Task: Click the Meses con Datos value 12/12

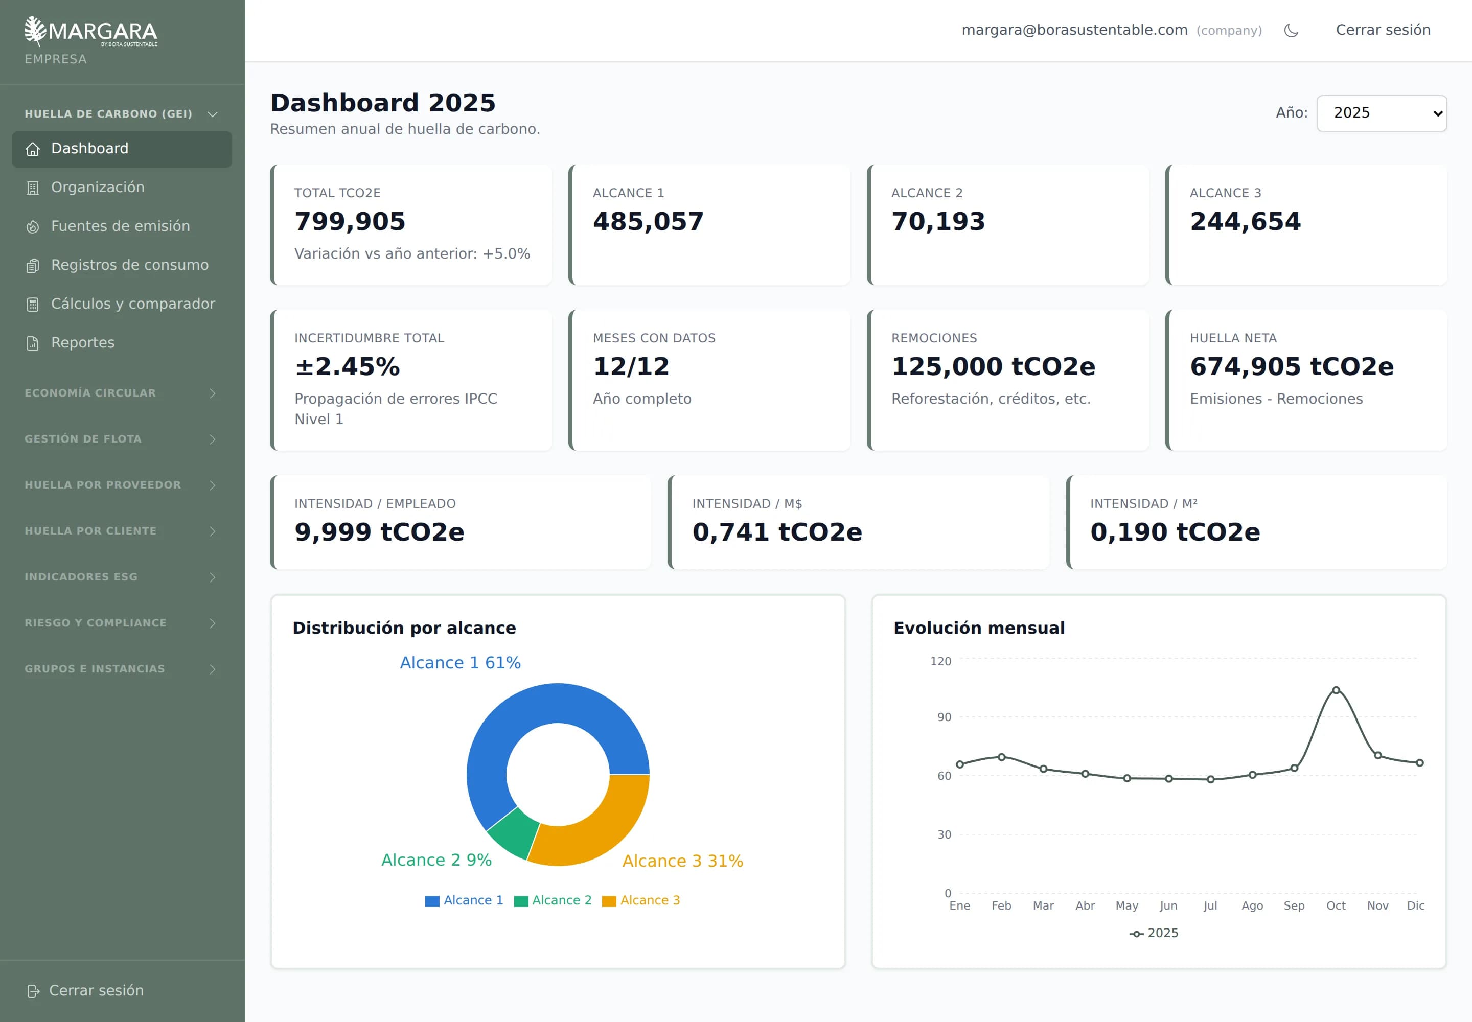Action: 631,367
